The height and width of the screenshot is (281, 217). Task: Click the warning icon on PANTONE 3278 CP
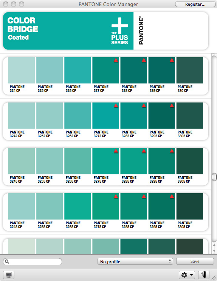pos(116,196)
